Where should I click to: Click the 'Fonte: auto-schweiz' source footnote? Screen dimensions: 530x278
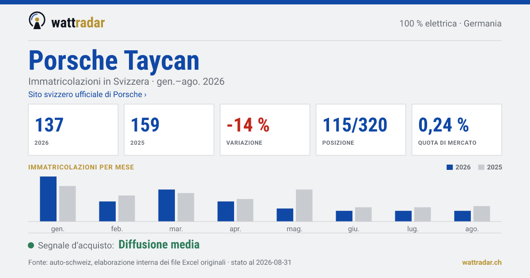tap(159, 263)
